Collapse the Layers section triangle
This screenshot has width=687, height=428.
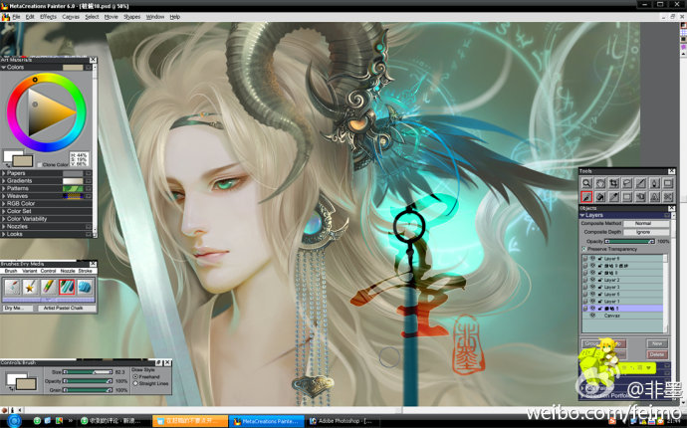coord(582,216)
